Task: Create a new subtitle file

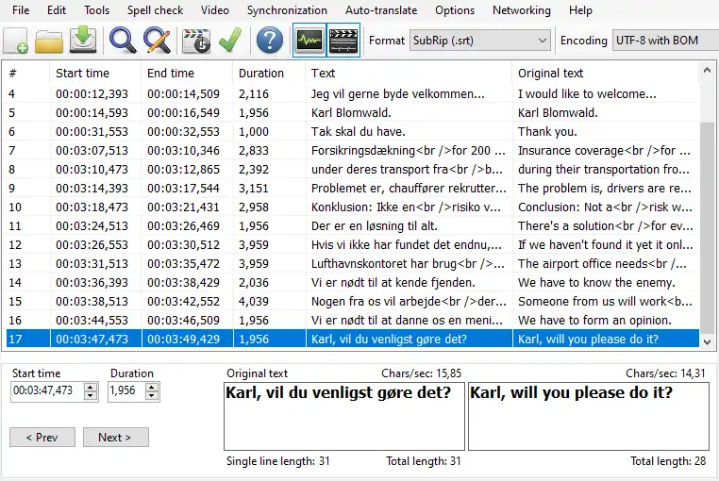Action: tap(16, 41)
